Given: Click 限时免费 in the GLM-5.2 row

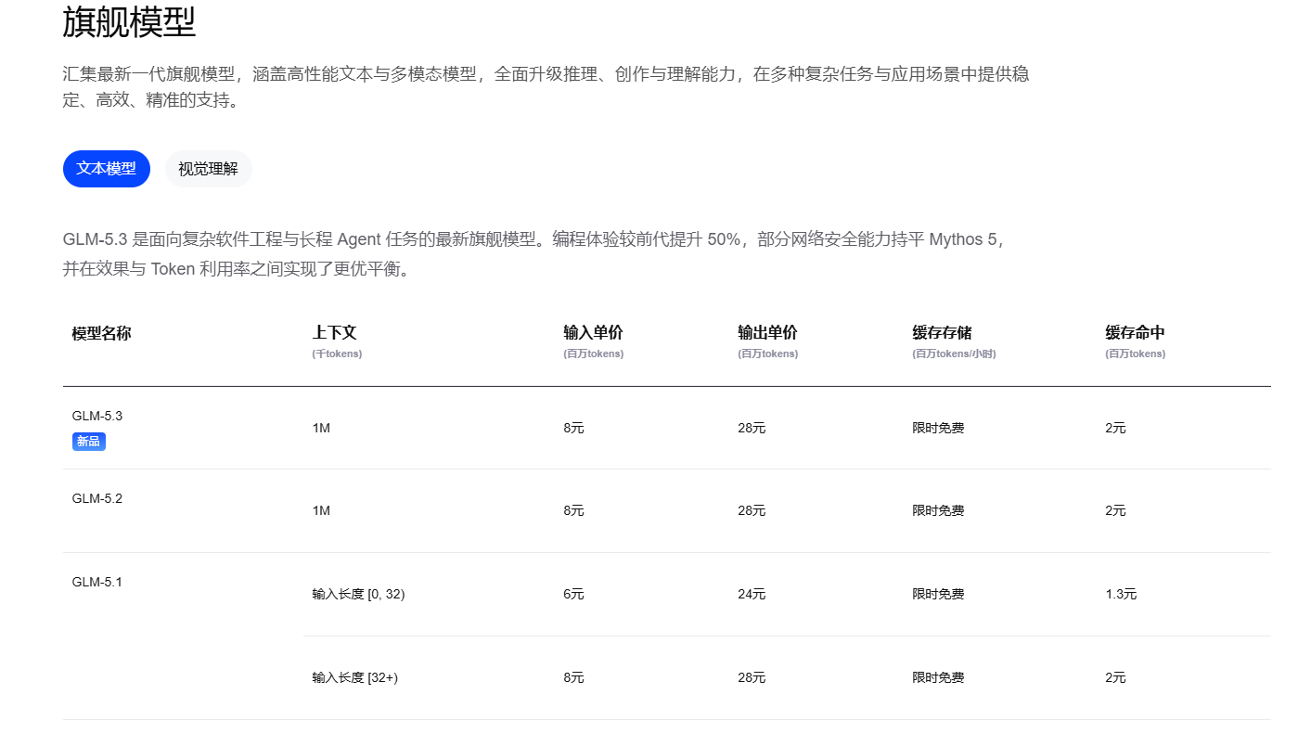Looking at the screenshot, I should pos(938,510).
